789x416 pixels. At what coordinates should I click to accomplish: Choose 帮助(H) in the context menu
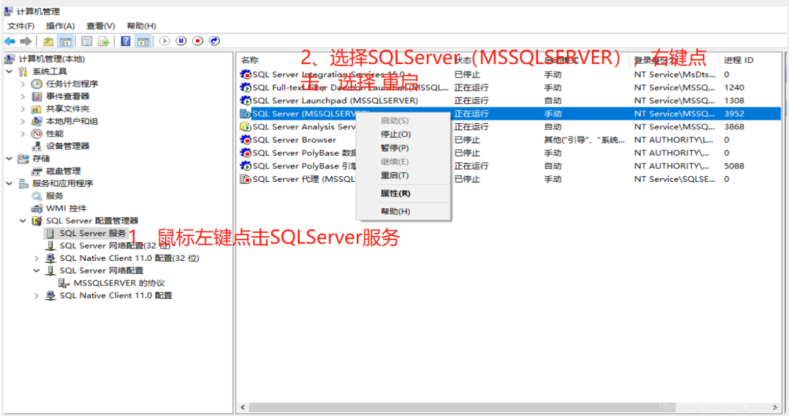tap(395, 211)
